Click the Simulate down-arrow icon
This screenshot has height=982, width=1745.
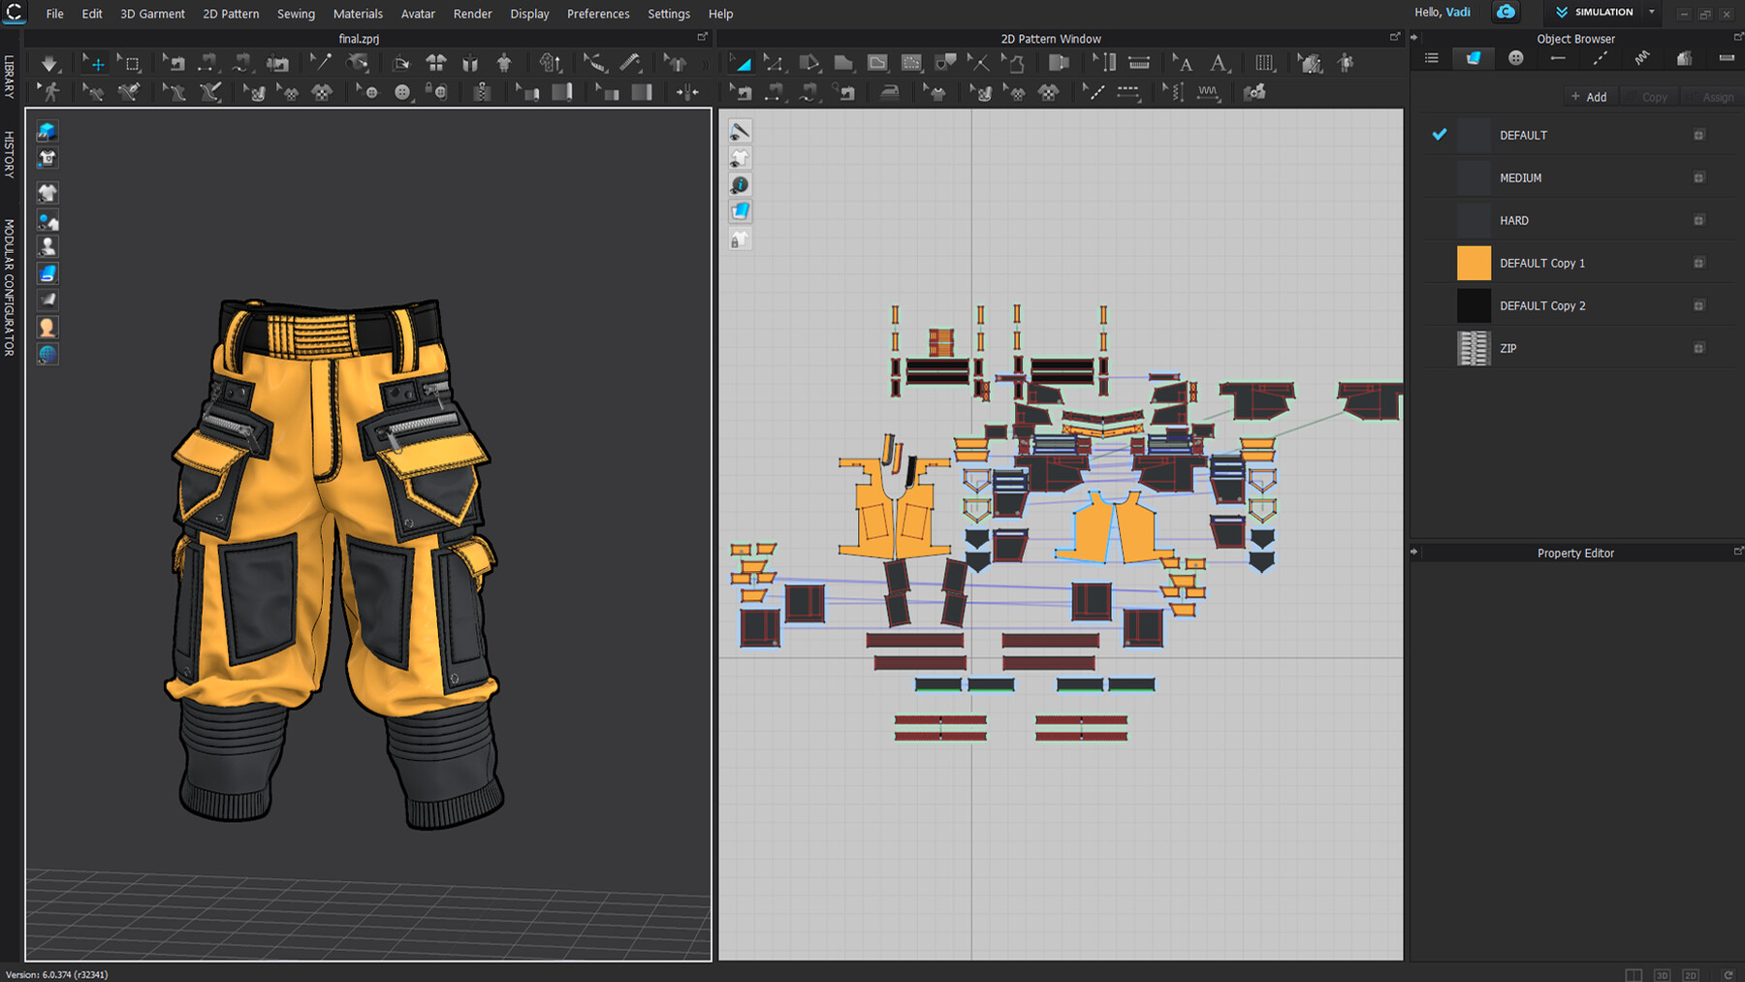click(x=48, y=64)
